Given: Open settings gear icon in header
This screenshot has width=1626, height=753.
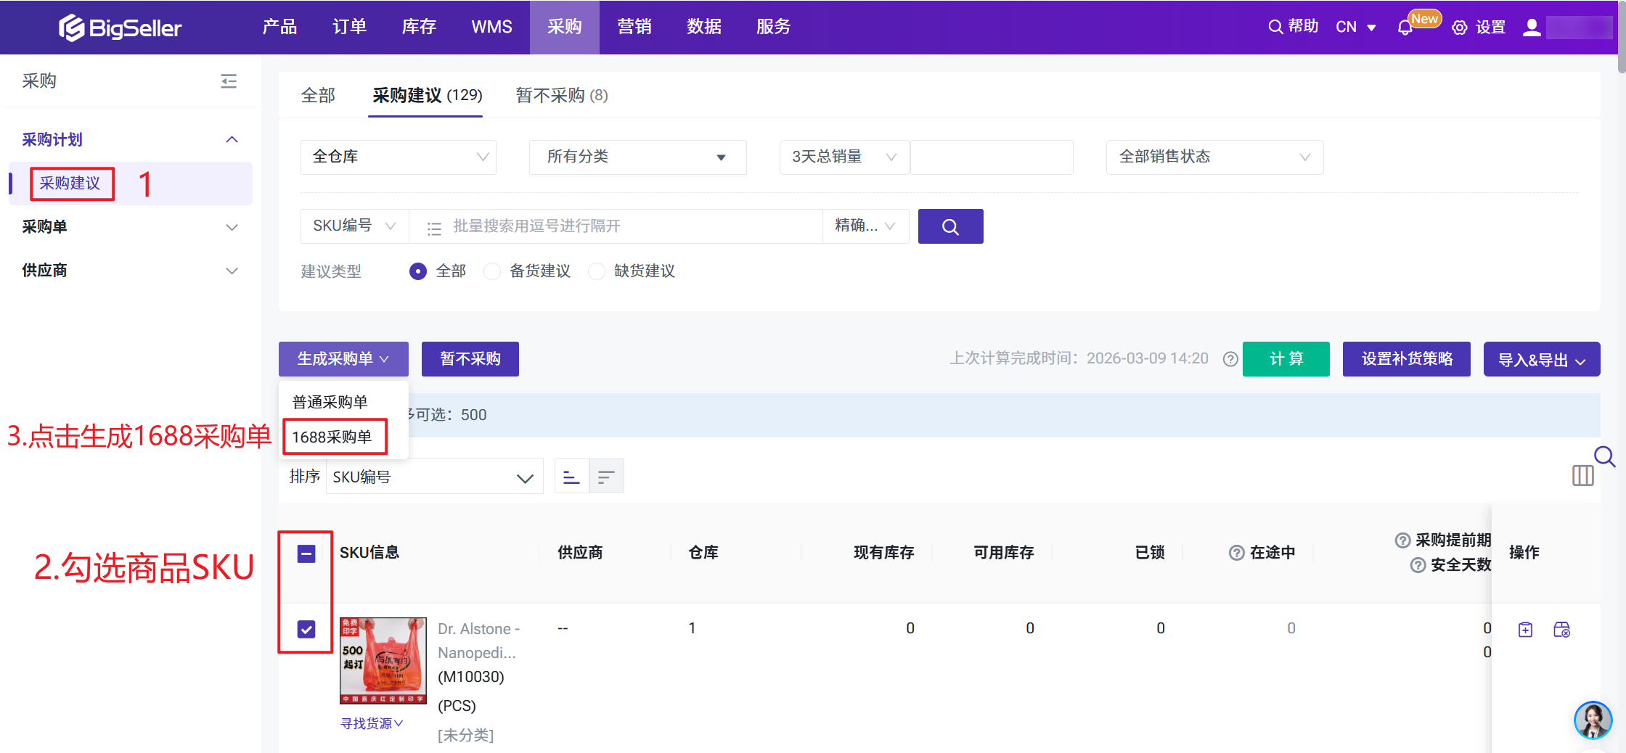Looking at the screenshot, I should pyautogui.click(x=1459, y=28).
